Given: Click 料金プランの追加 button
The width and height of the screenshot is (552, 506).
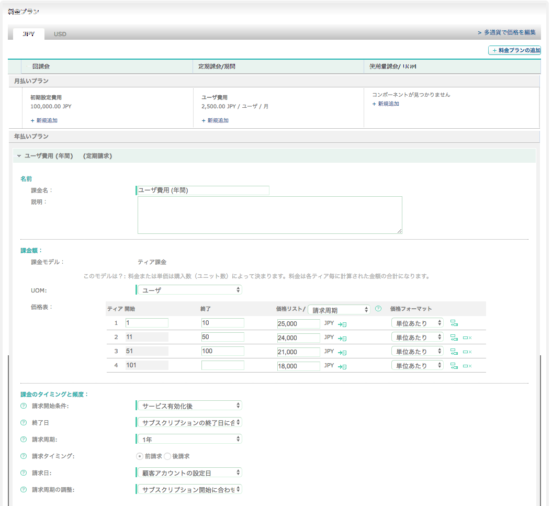Looking at the screenshot, I should click(514, 50).
